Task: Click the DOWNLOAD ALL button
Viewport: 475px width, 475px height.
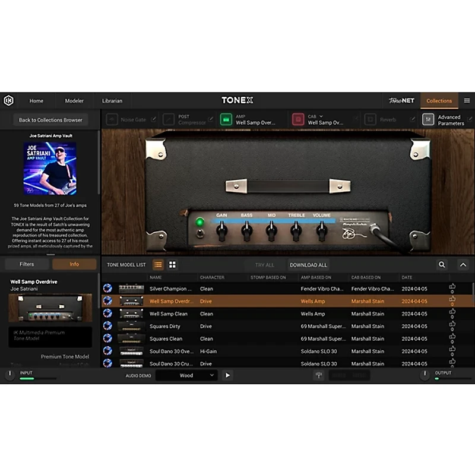Action: [308, 265]
